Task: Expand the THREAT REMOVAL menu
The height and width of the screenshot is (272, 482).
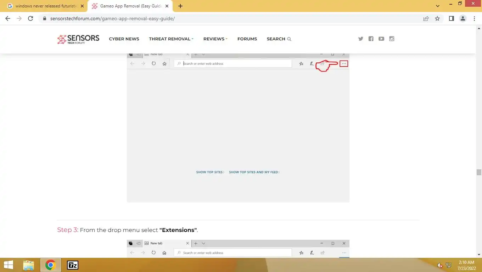Action: tap(171, 39)
